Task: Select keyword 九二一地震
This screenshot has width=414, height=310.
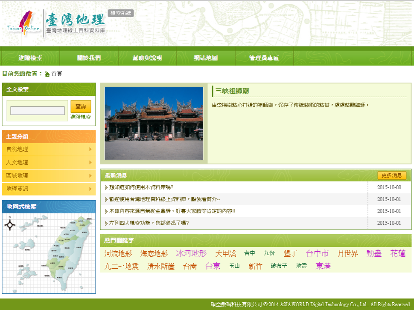Action: pos(122,266)
